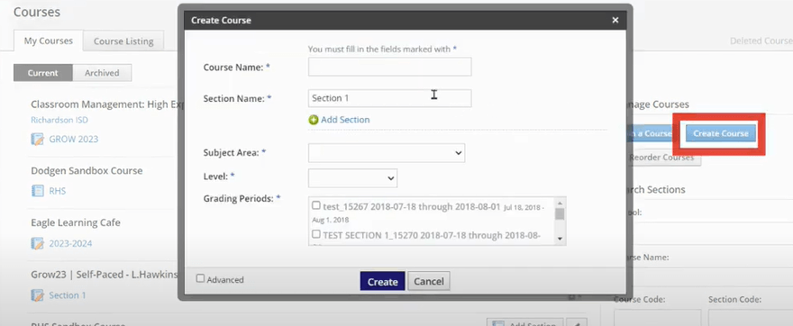Click the Eagle Learning Cafe course title
Screen dimensions: 793x326
tap(76, 222)
